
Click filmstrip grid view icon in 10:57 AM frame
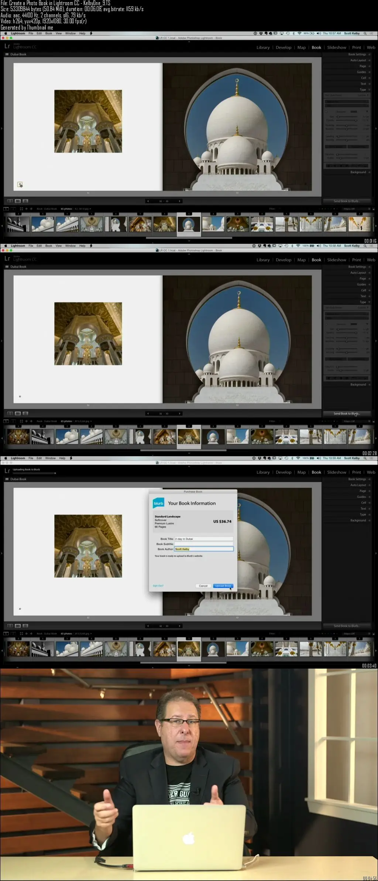coord(21,209)
